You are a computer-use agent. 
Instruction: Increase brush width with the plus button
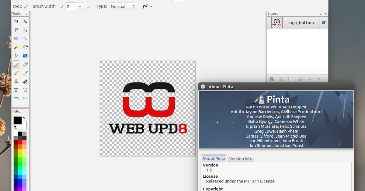tap(88, 6)
